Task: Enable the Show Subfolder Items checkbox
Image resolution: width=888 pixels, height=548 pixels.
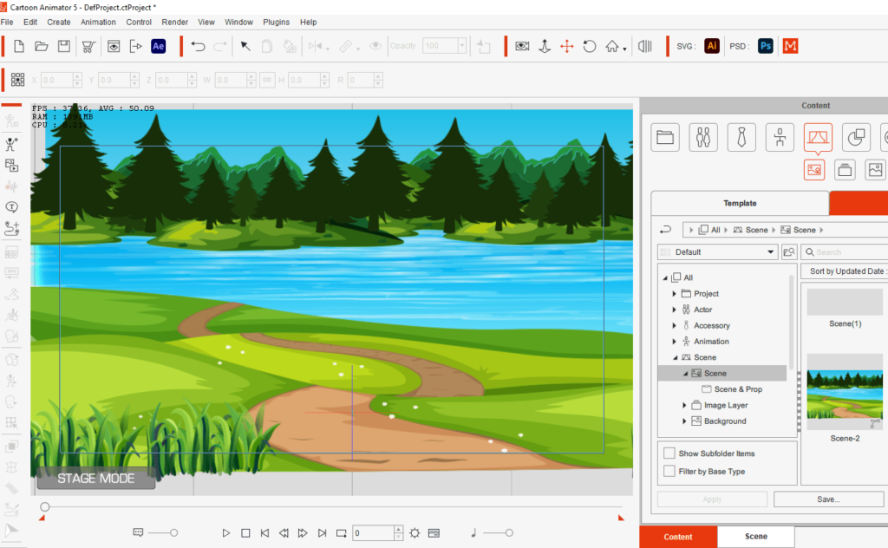Action: tap(669, 453)
